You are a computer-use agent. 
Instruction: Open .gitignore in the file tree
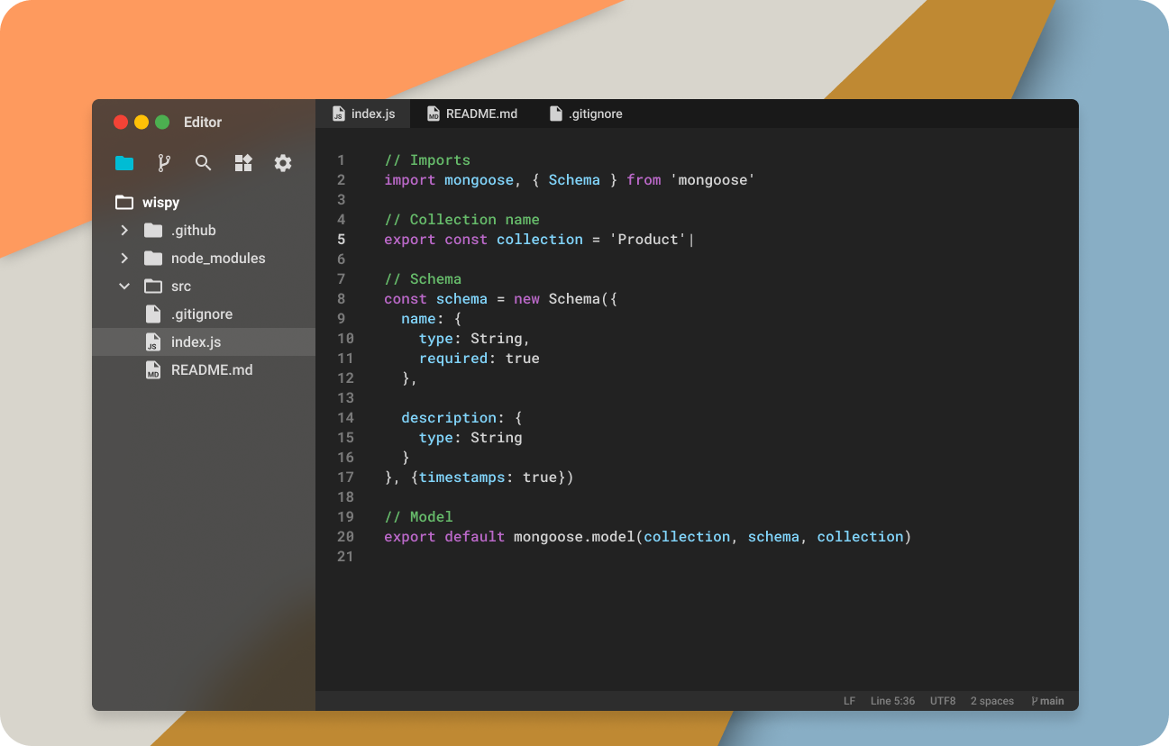202,314
